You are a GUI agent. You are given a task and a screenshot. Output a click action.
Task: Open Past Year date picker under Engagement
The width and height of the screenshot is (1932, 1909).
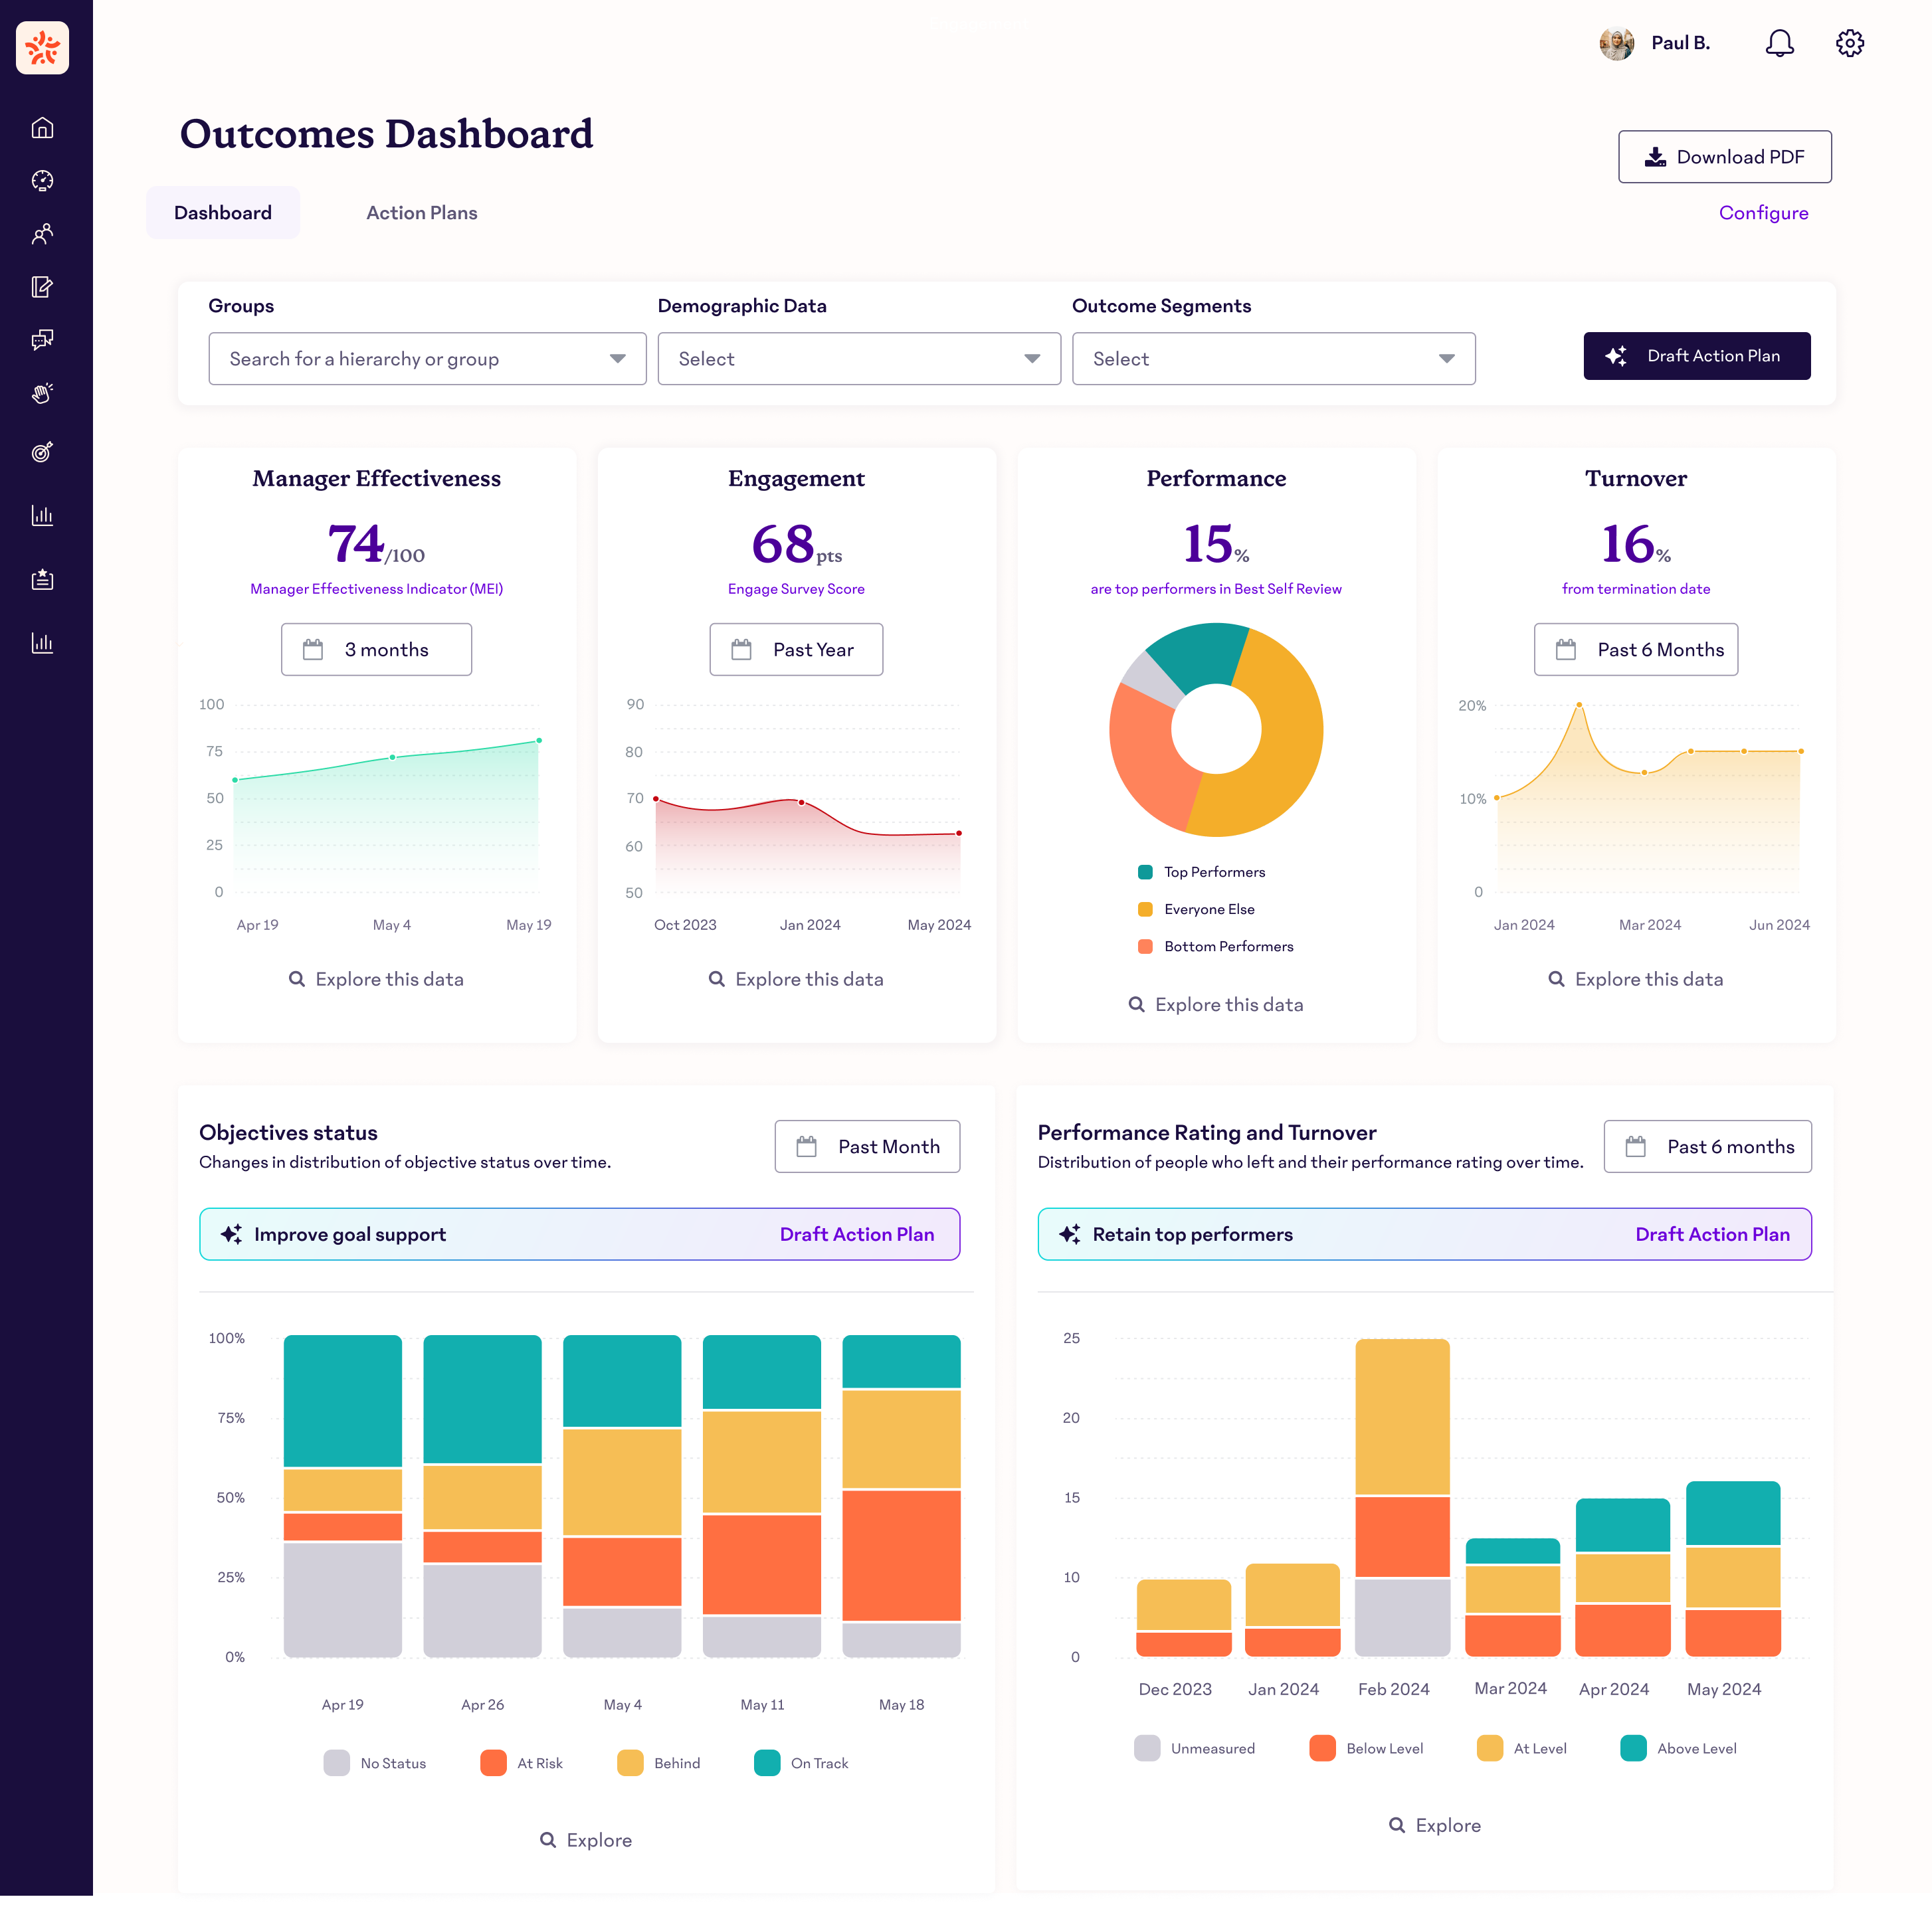(795, 650)
